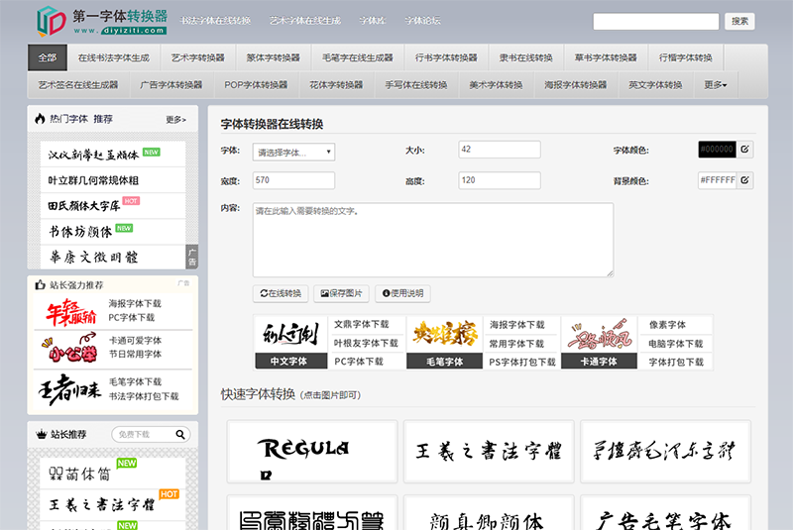
Task: Focus the 宽度 width field
Action: [293, 180]
